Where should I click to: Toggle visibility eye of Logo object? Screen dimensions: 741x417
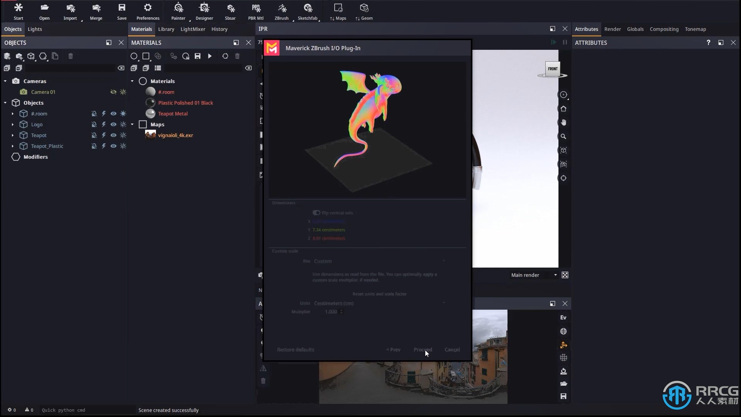pyautogui.click(x=113, y=124)
